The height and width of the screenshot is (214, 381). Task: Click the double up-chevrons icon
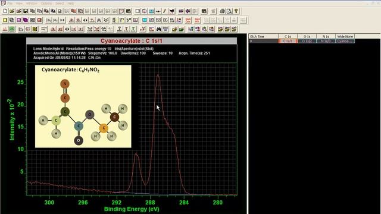tap(99, 20)
